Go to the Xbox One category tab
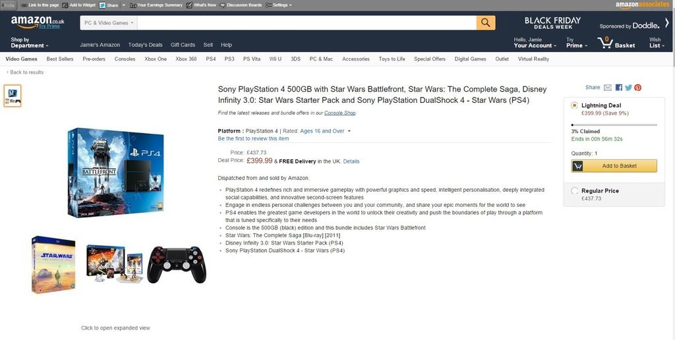This screenshot has width=675, height=340. (x=156, y=59)
